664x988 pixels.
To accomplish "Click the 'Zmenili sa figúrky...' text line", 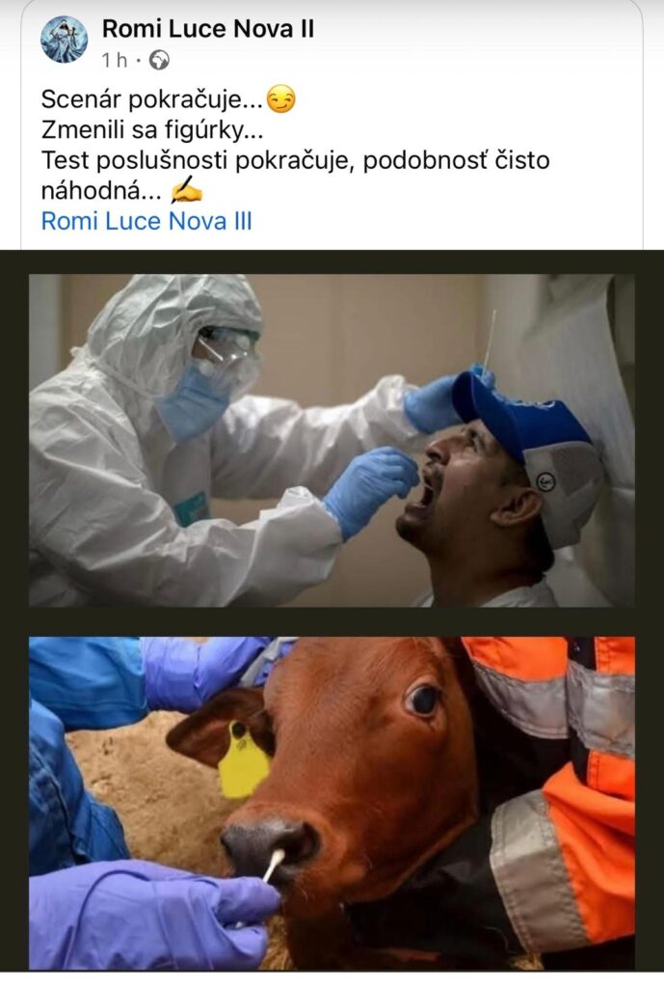I will click(x=152, y=130).
